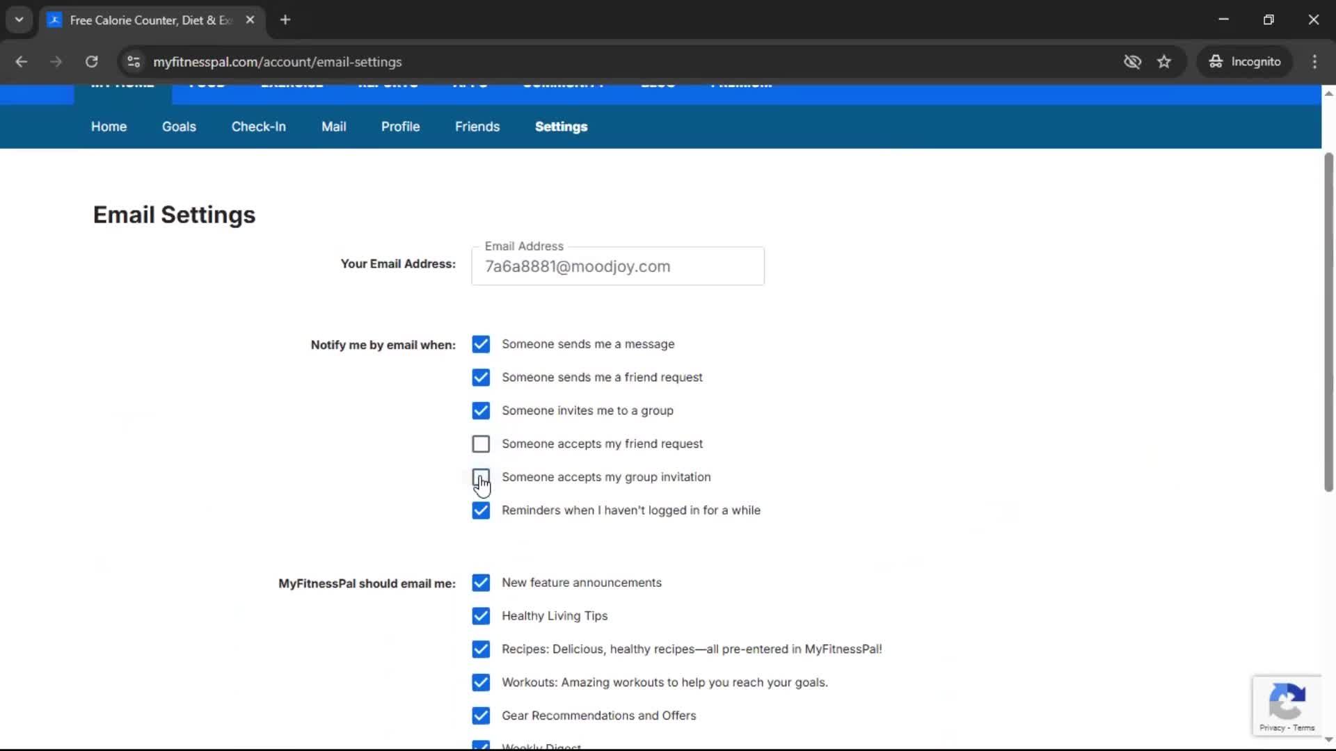Viewport: 1336px width, 751px height.
Task: Click the reCAPTCHA badge icon
Action: click(x=1287, y=700)
